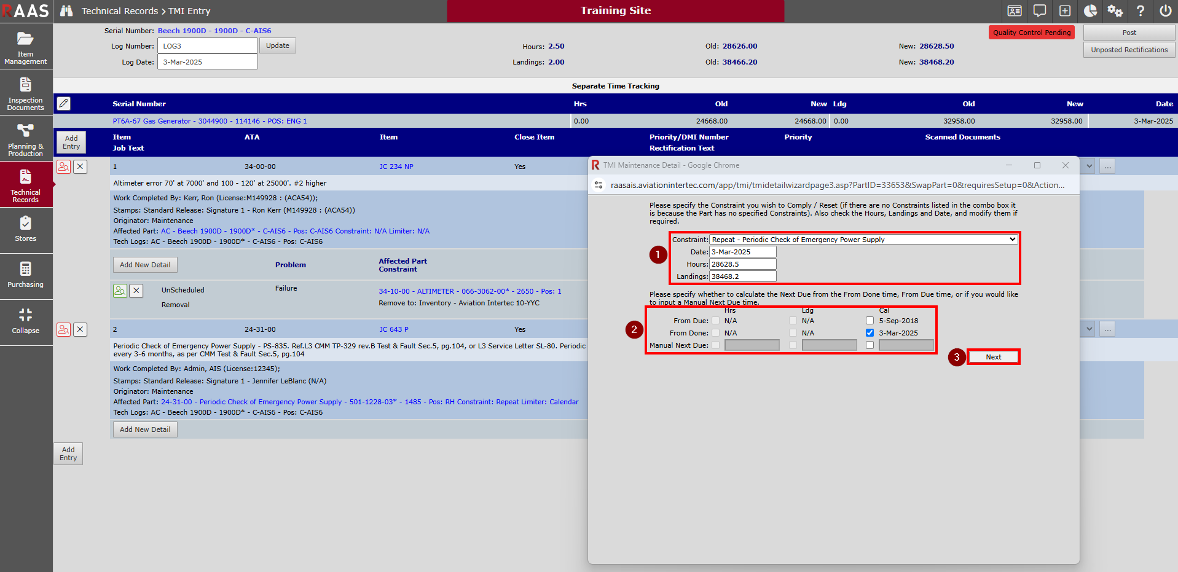Collapse the left sidebar menu
Image resolution: width=1178 pixels, height=572 pixels.
26,321
